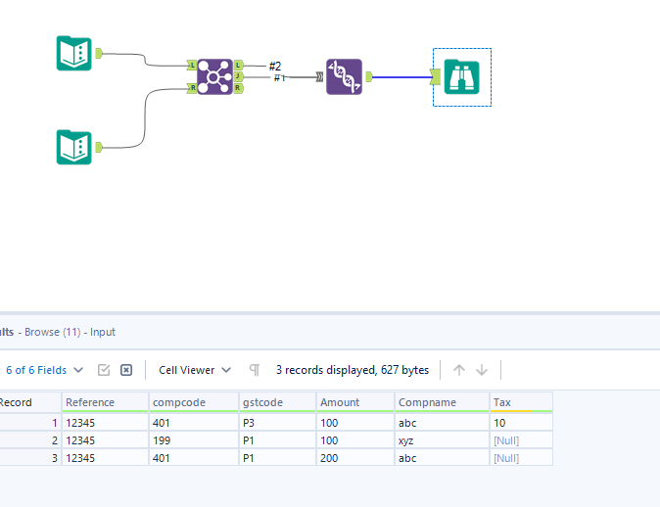This screenshot has width=660, height=507.
Task: Open the Browse tool with binoculars
Action: pyautogui.click(x=461, y=76)
